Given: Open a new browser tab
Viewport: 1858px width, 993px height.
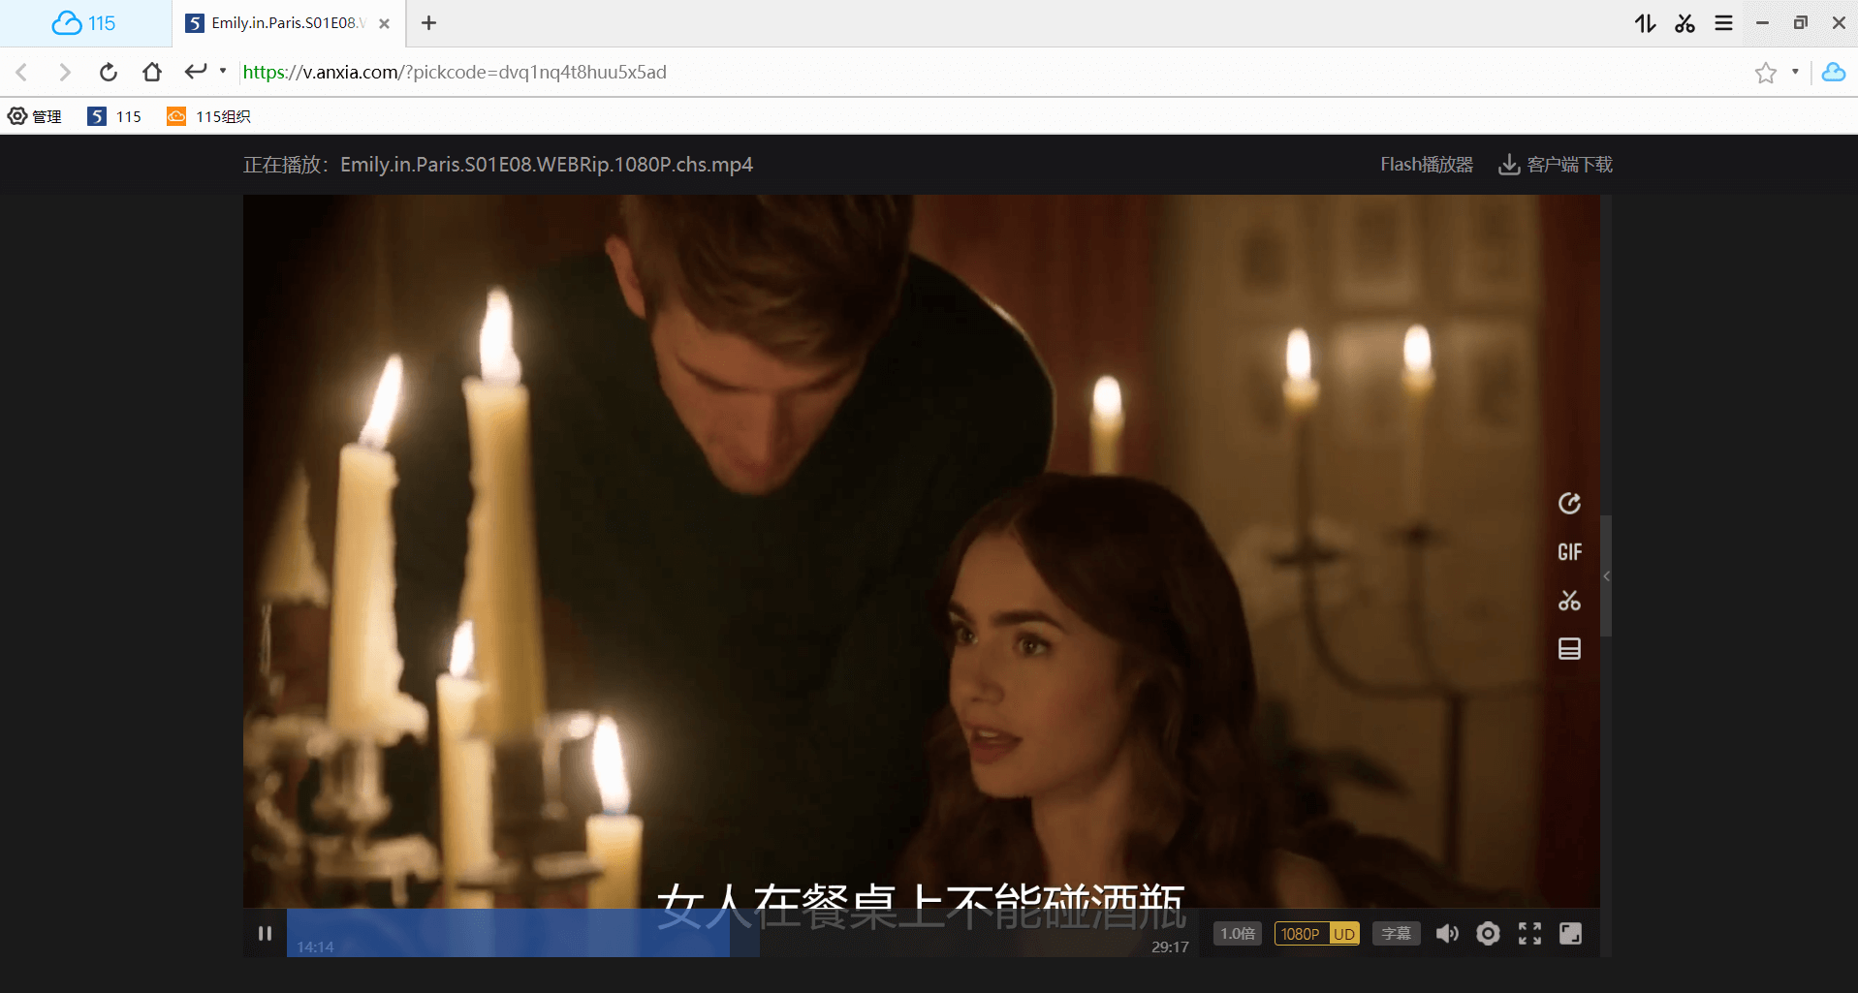Looking at the screenshot, I should pyautogui.click(x=428, y=23).
